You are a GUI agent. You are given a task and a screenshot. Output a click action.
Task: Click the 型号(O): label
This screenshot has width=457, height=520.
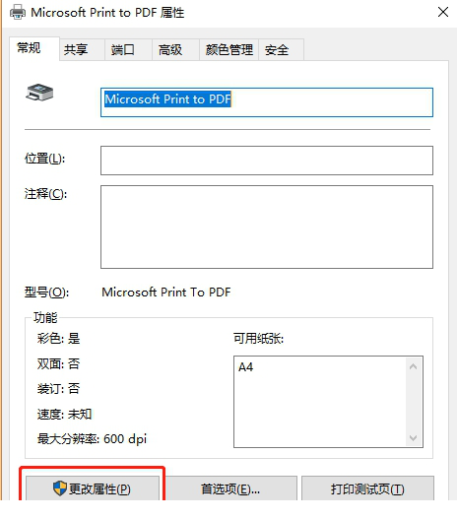tap(46, 292)
